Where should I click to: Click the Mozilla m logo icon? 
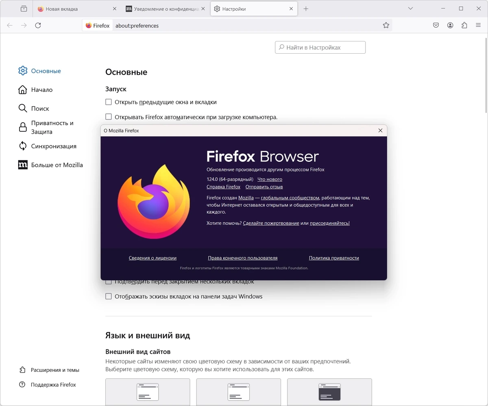click(x=23, y=165)
